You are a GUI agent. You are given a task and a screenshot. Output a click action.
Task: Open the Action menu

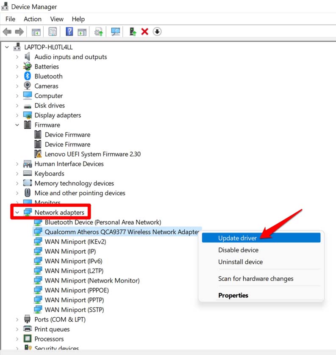[x=33, y=19]
